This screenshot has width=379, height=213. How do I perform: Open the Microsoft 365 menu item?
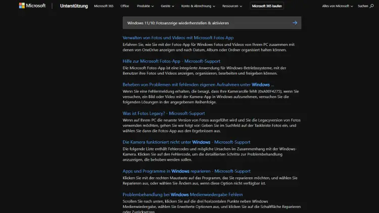click(x=104, y=6)
